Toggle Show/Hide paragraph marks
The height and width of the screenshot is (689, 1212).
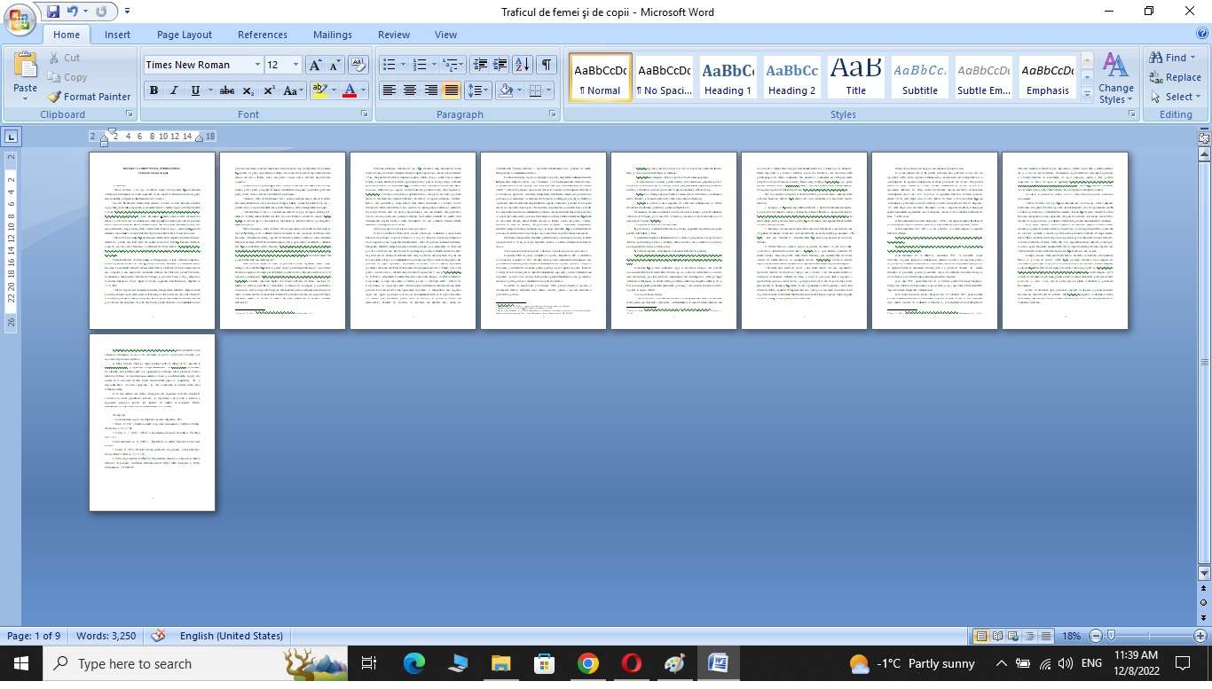point(547,65)
